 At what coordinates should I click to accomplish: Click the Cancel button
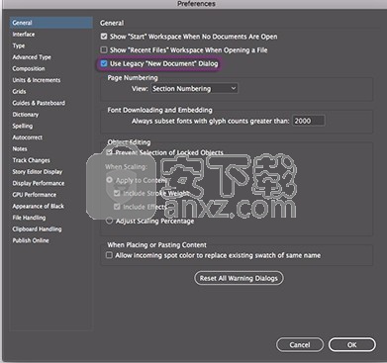pyautogui.click(x=300, y=345)
